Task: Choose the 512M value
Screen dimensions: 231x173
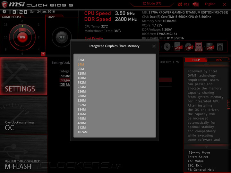Action: (x=81, y=128)
